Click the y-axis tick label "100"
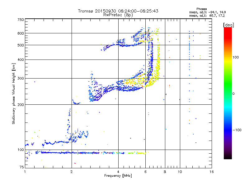This screenshot has height=187, width=249. click(x=21, y=150)
